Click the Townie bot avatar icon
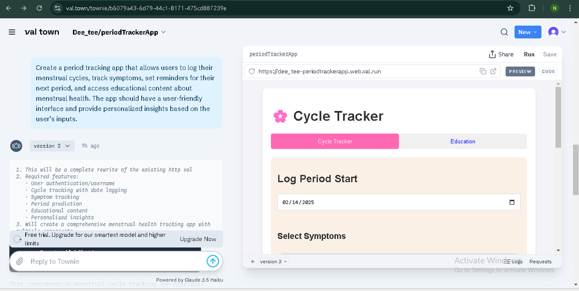Image resolution: width=579 pixels, height=291 pixels. tap(16, 145)
